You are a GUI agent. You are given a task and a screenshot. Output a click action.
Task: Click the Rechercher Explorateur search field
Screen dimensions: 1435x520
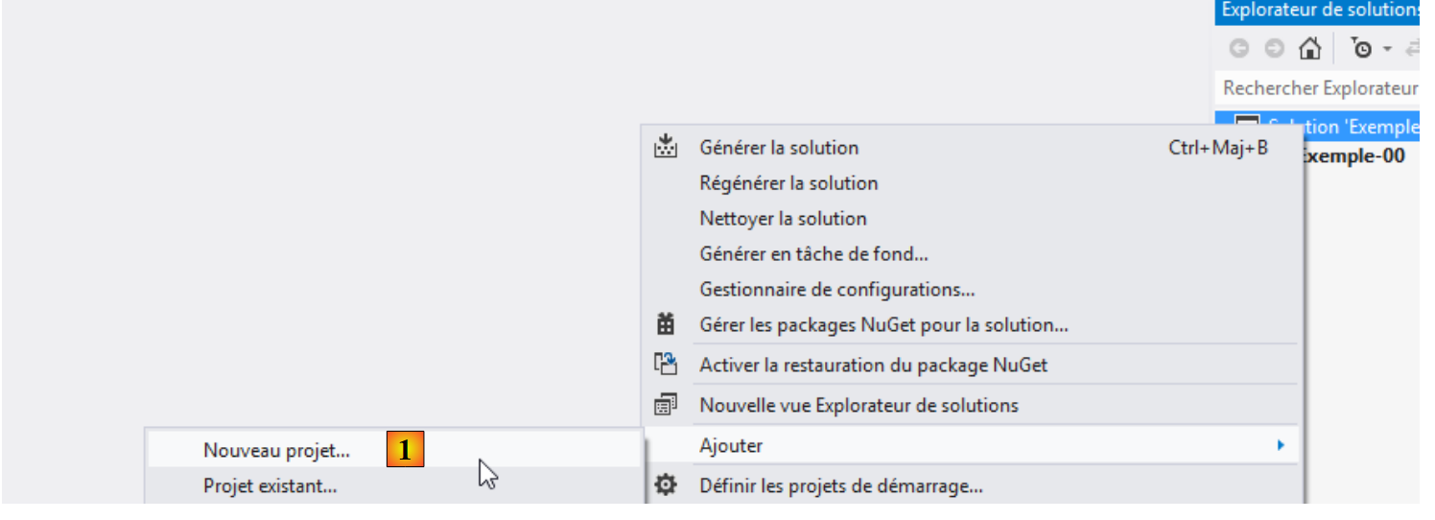pos(1320,88)
